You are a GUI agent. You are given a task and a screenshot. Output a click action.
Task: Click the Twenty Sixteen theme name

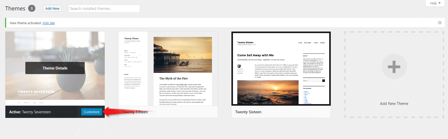pyautogui.click(x=248, y=112)
